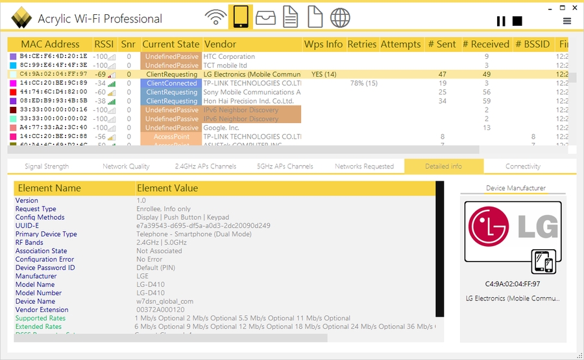Switch to the Signal Strength tab
584x360 pixels.
point(47,166)
